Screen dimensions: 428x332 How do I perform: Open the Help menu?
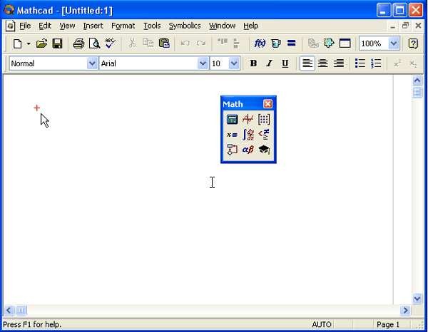251,26
